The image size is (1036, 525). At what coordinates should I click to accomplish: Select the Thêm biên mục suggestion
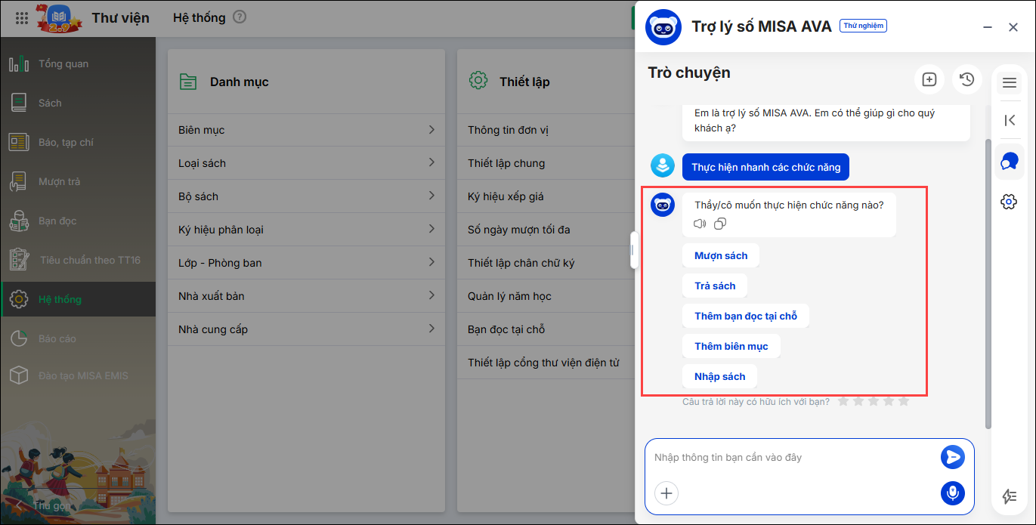[731, 347]
